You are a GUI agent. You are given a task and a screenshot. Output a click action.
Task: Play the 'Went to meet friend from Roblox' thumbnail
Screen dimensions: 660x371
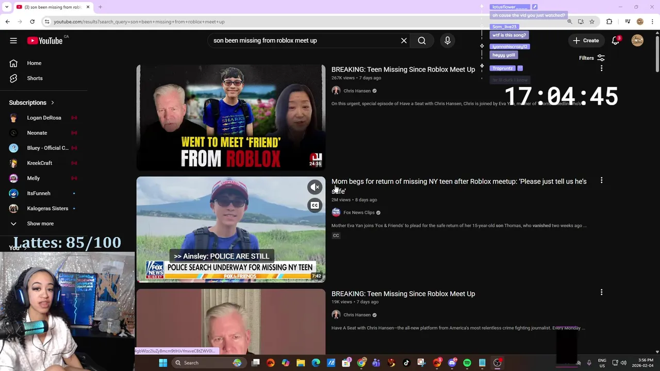tap(231, 117)
